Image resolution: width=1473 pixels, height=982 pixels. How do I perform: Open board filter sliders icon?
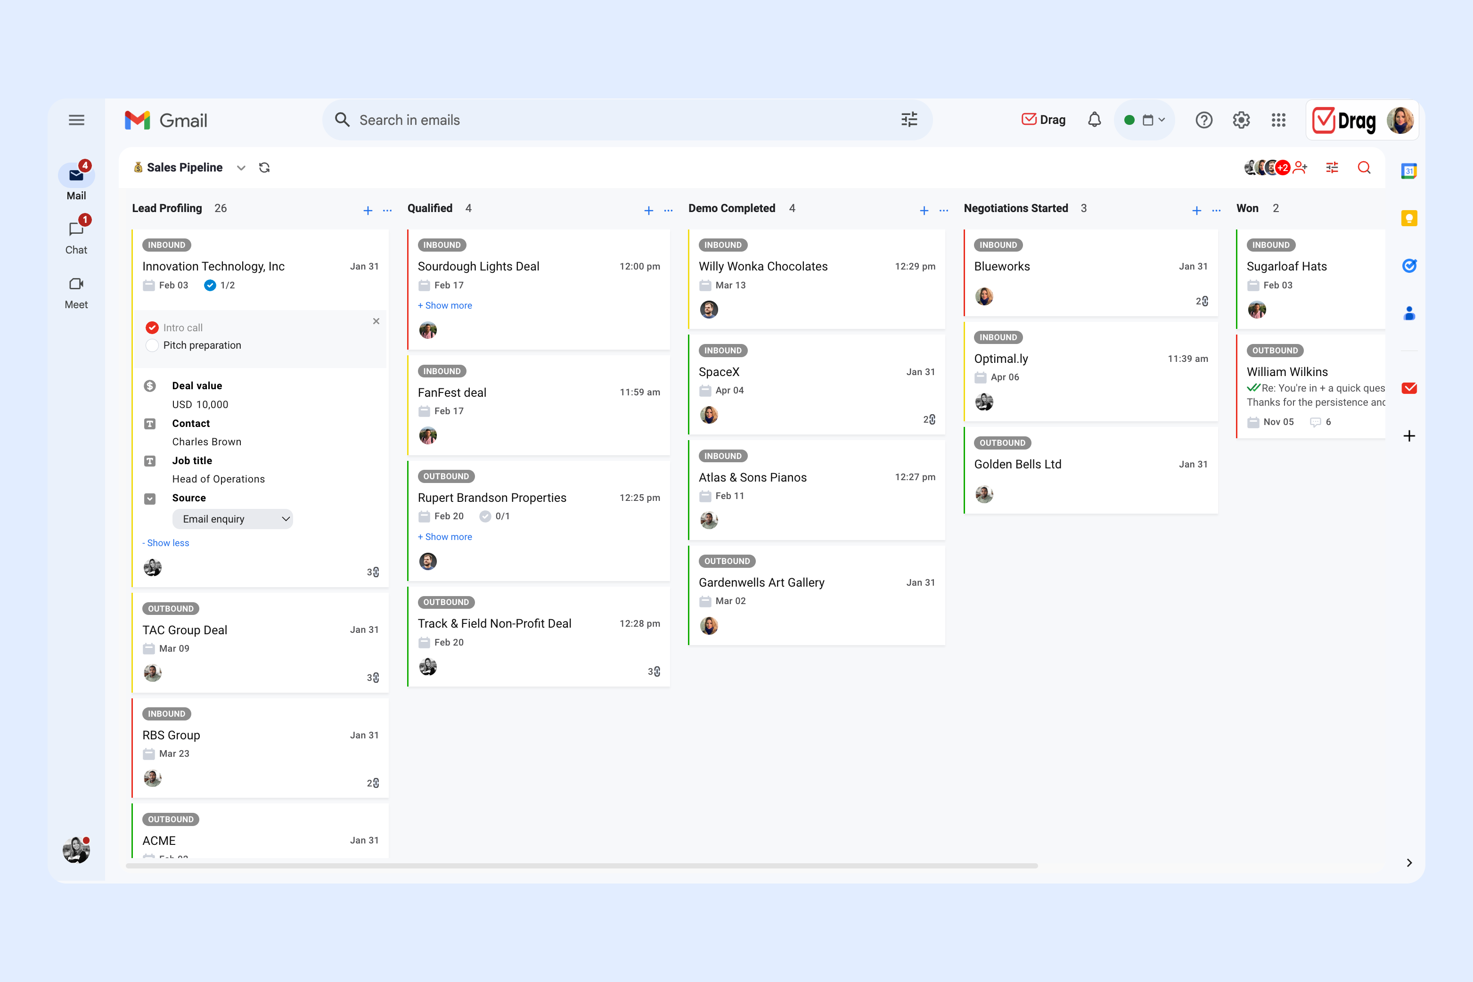tap(1332, 167)
